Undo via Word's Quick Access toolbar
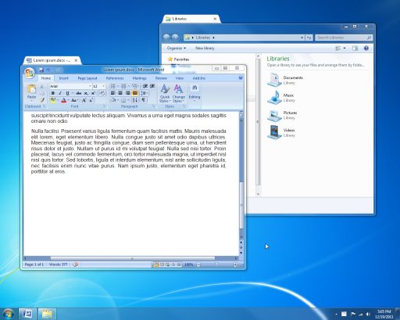400x320 pixels. click(48, 70)
